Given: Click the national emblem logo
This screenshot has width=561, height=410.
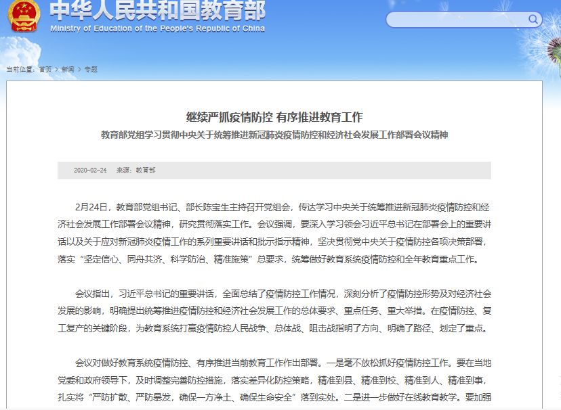Looking at the screenshot, I should [24, 16].
